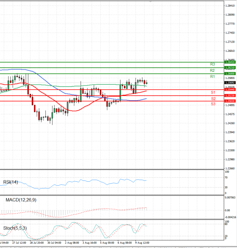This screenshot has width=237, height=248.
Task: Click the S2 support label
Action: pos(213,99)
